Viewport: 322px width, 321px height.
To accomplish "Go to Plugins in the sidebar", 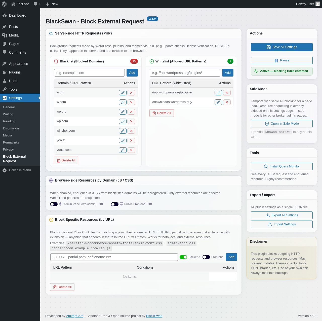I will point(20,72).
